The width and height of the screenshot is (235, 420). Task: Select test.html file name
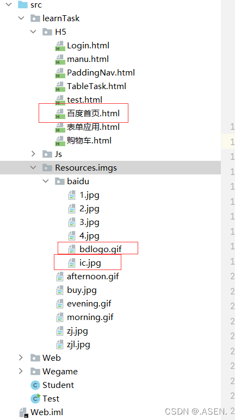point(84,100)
